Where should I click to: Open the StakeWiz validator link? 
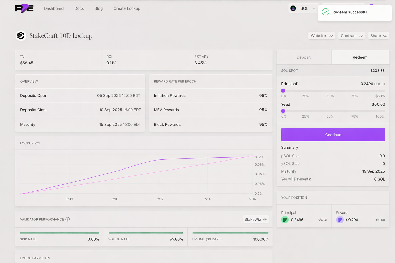256,219
